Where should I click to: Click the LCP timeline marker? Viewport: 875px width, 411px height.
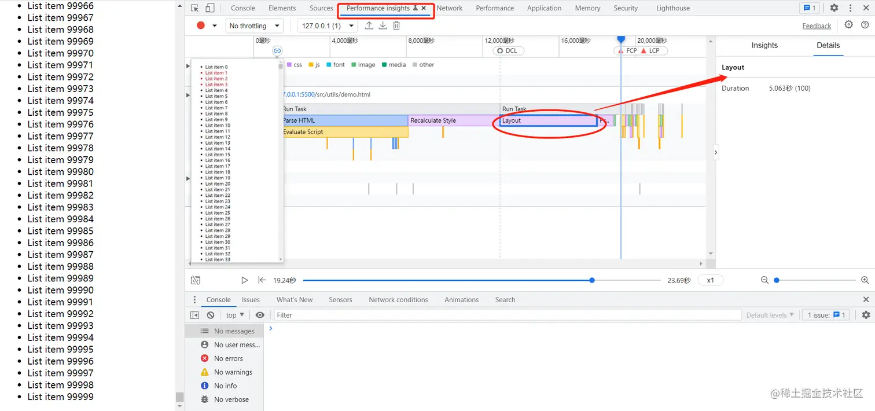tap(650, 51)
